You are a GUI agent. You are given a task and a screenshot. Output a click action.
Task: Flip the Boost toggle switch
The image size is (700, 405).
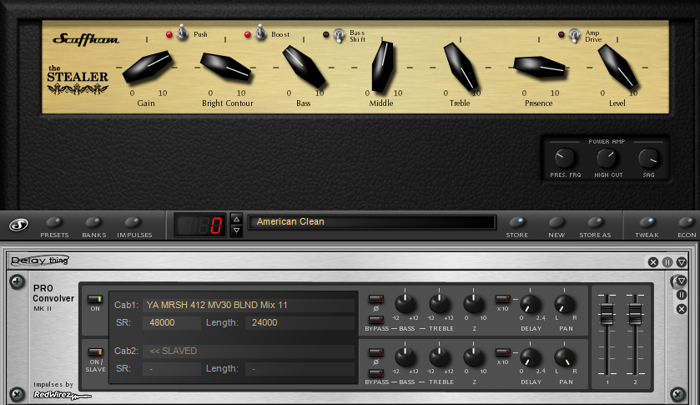[260, 33]
